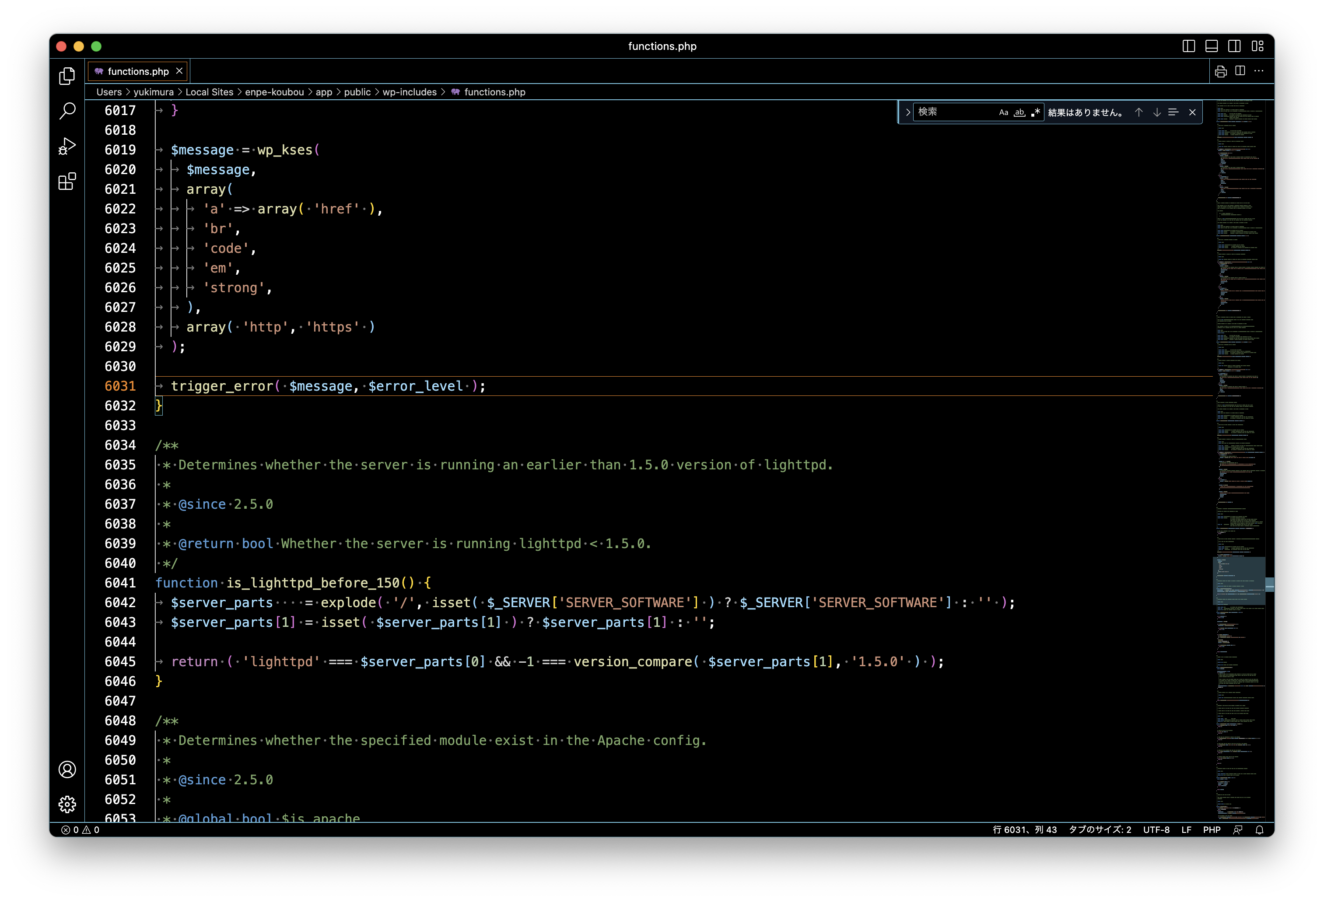Click line and column indicator 行 6031、列 43

pos(1024,830)
